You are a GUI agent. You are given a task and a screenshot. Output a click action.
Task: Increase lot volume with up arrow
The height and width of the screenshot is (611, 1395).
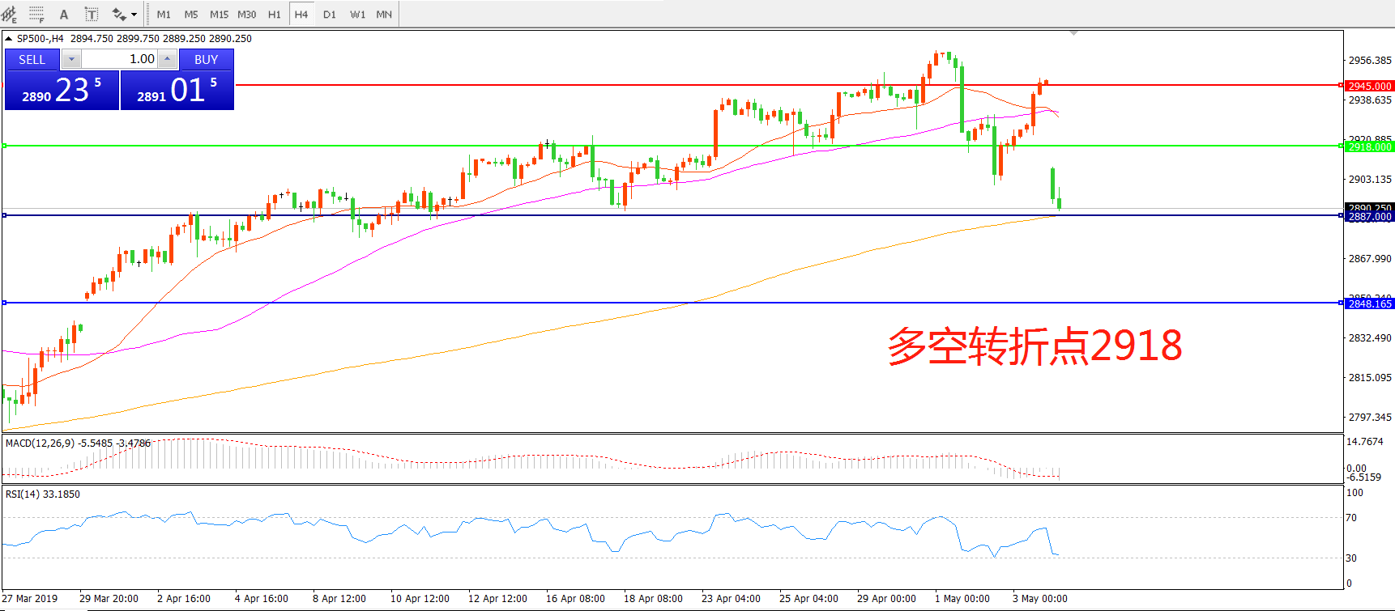(167, 59)
